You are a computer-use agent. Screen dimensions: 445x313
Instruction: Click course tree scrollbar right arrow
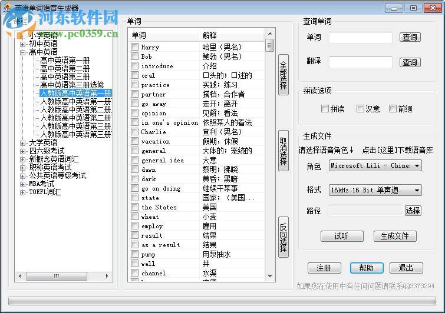[x=107, y=276]
